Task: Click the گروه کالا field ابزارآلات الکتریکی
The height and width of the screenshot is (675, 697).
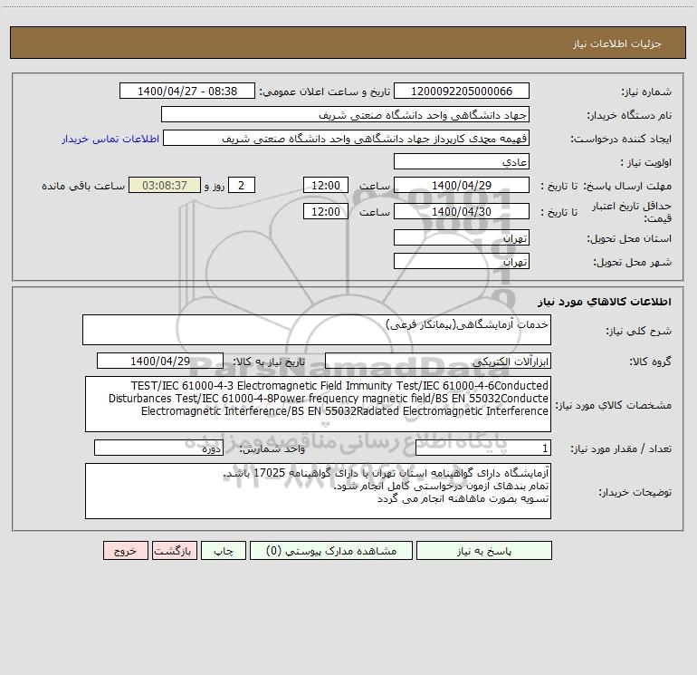Action: pos(438,361)
